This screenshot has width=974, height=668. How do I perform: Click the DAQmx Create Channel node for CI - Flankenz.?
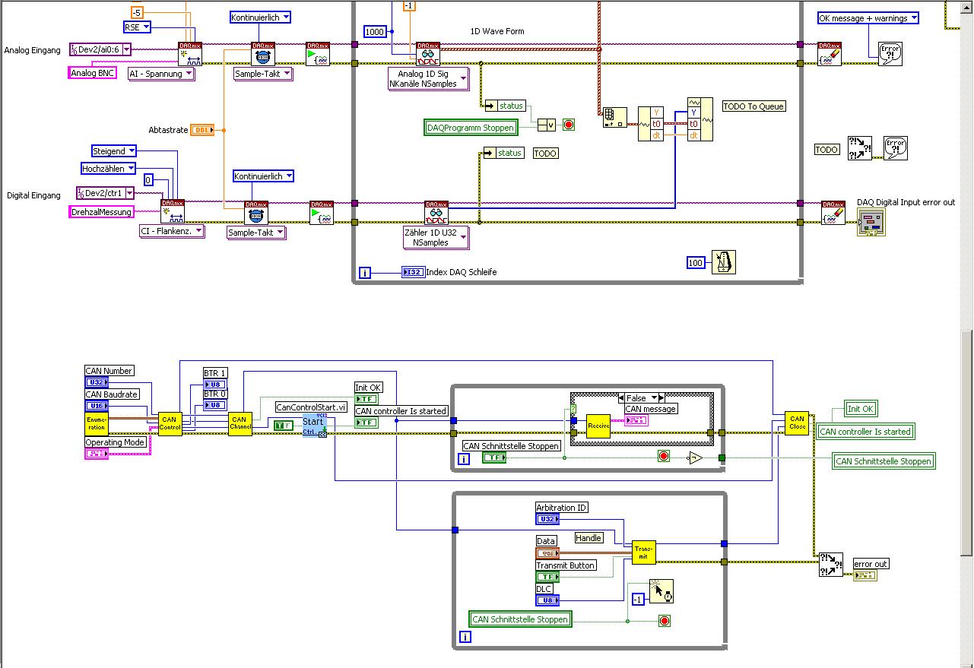tap(172, 211)
